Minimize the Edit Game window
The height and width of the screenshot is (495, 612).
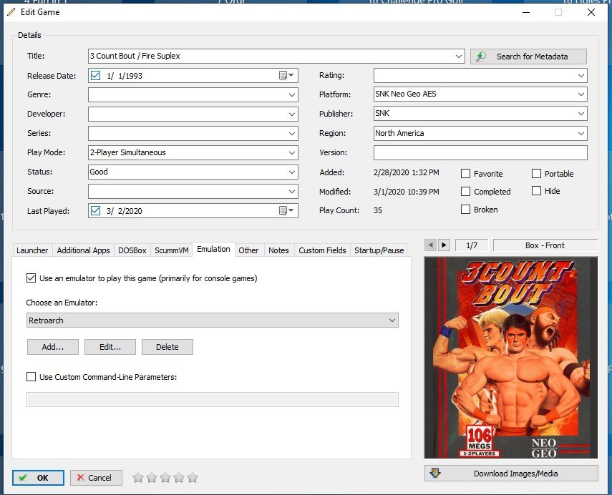coord(526,12)
